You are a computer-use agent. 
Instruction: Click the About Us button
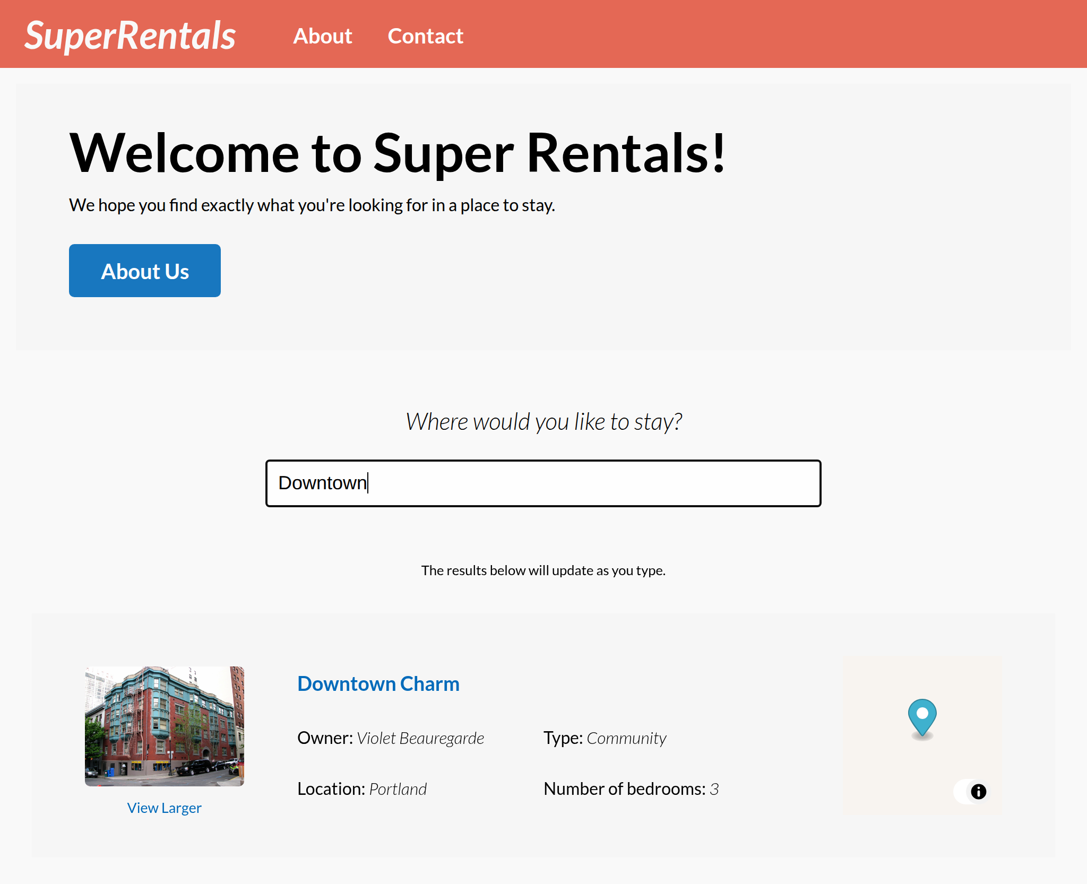click(145, 271)
